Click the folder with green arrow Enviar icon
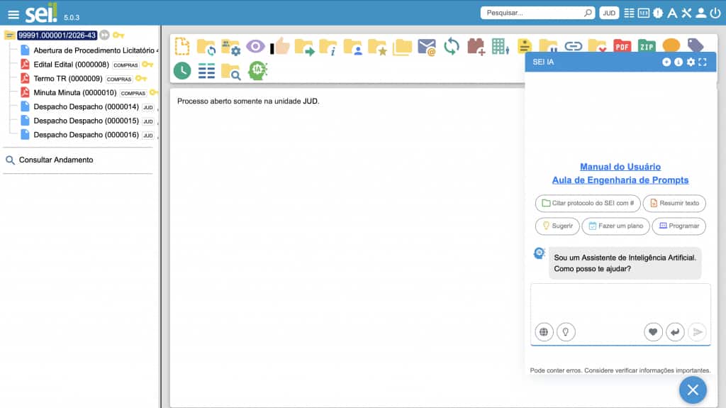Image resolution: width=726 pixels, height=408 pixels. tap(304, 48)
